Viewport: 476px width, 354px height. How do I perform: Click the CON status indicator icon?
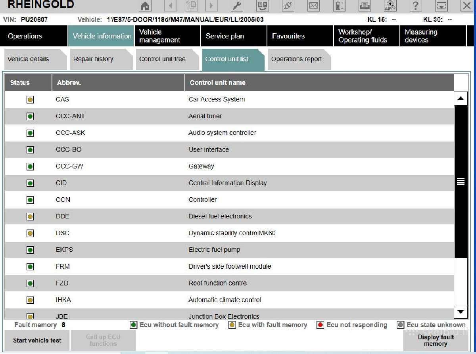click(x=30, y=200)
